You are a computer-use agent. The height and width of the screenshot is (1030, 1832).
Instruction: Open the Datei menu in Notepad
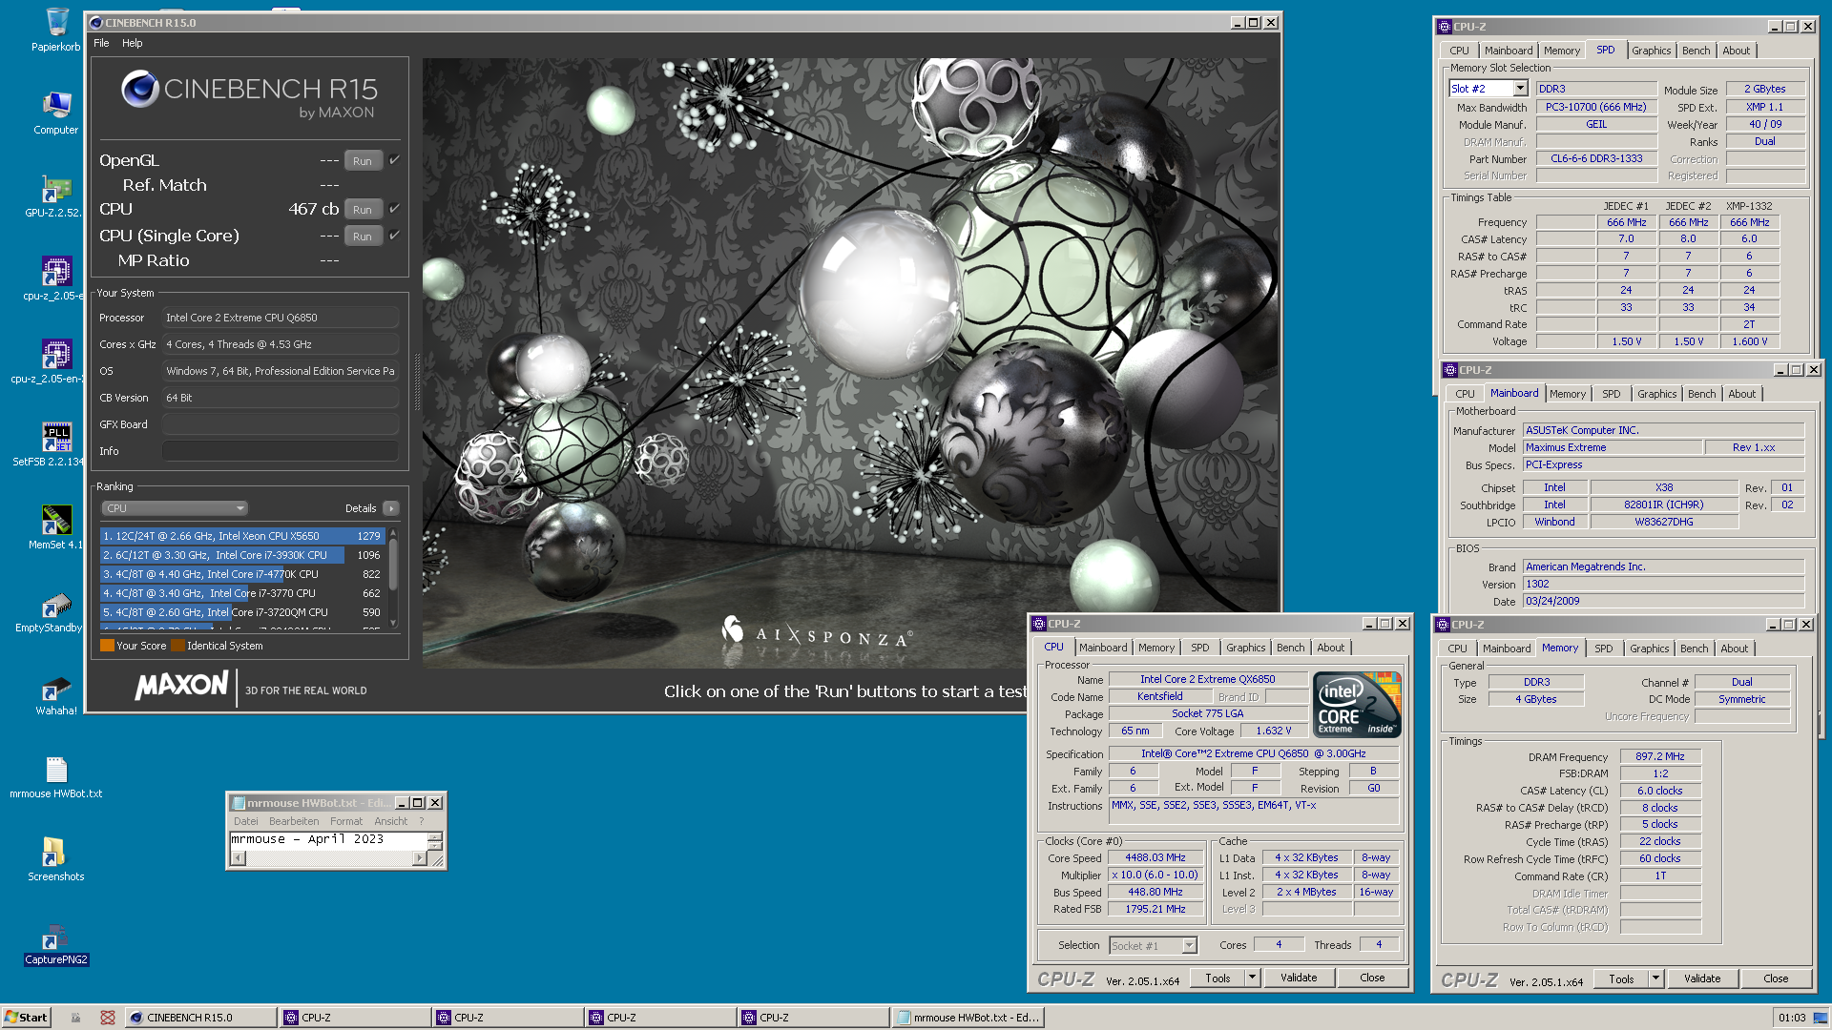246,821
